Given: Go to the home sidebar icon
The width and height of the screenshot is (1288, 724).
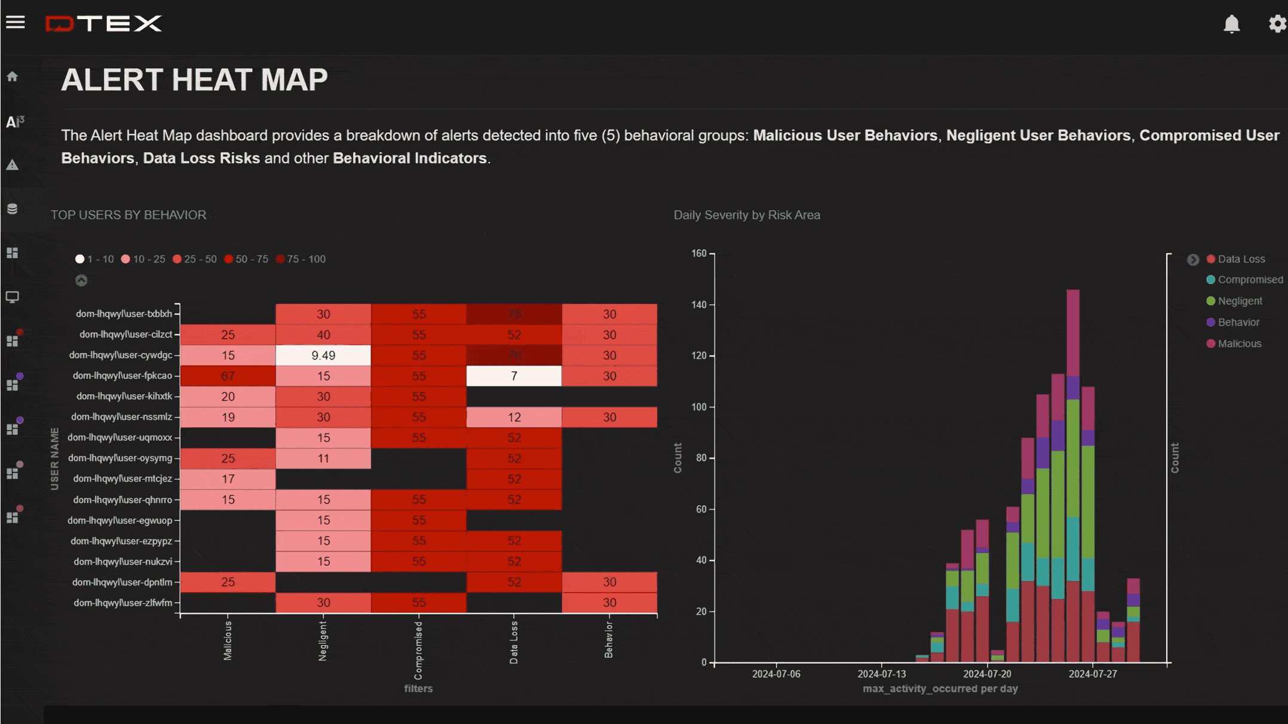Looking at the screenshot, I should pos(13,76).
